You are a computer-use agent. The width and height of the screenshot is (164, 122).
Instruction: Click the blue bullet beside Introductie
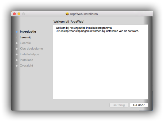click(x=17, y=32)
